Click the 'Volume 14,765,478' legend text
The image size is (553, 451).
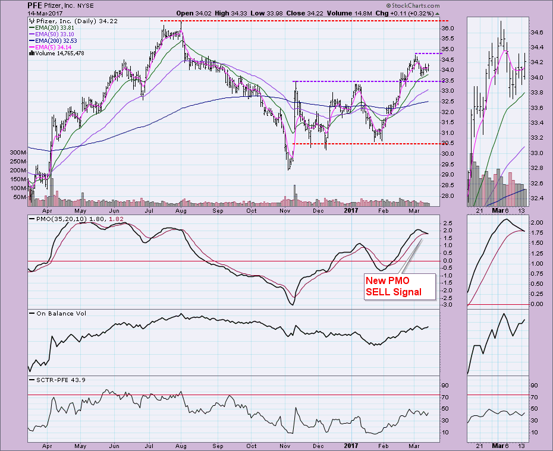click(x=59, y=53)
